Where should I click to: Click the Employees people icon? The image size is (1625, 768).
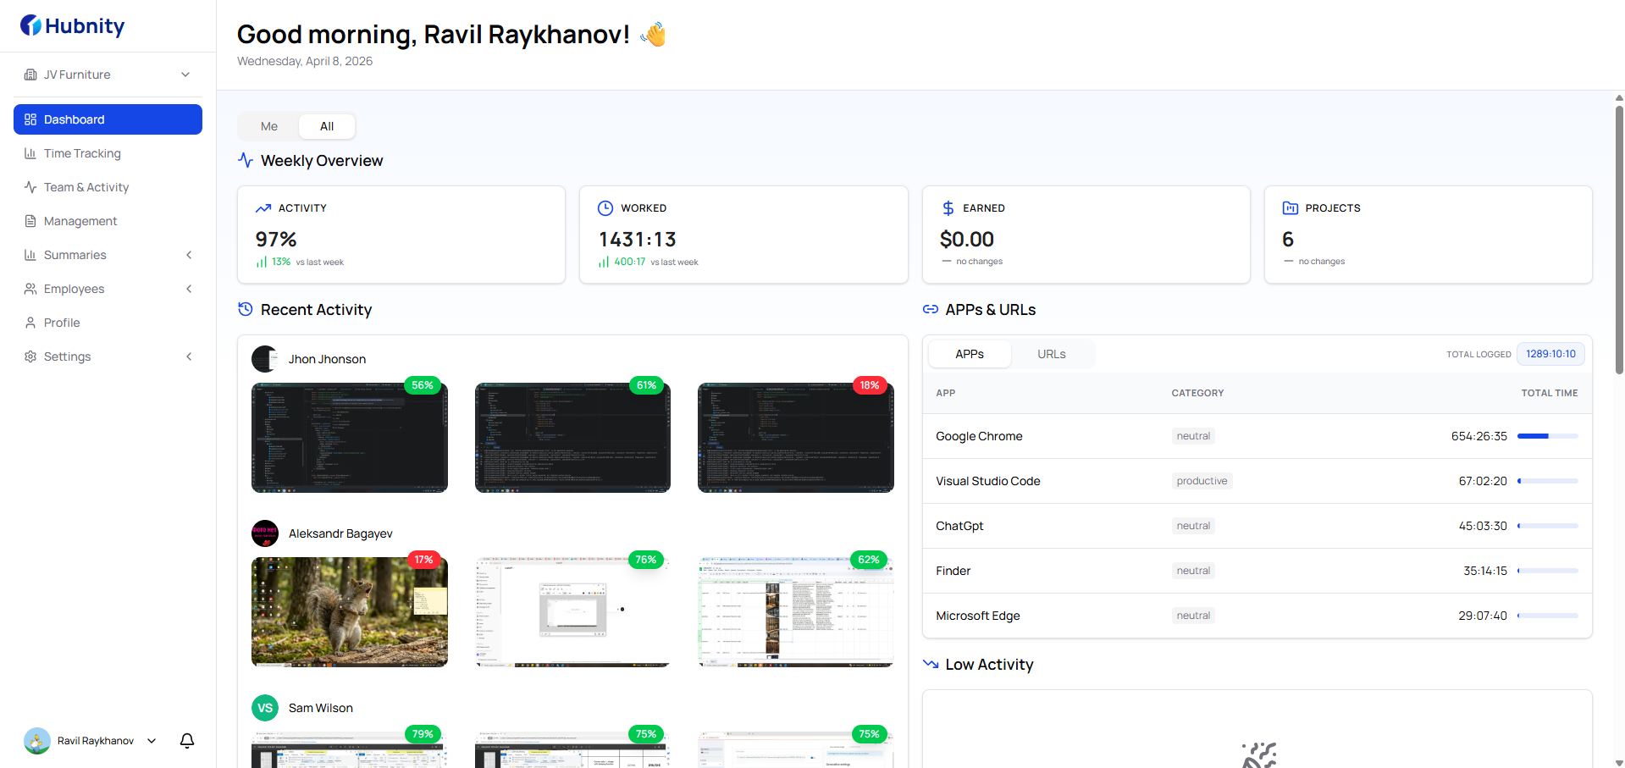tap(30, 289)
